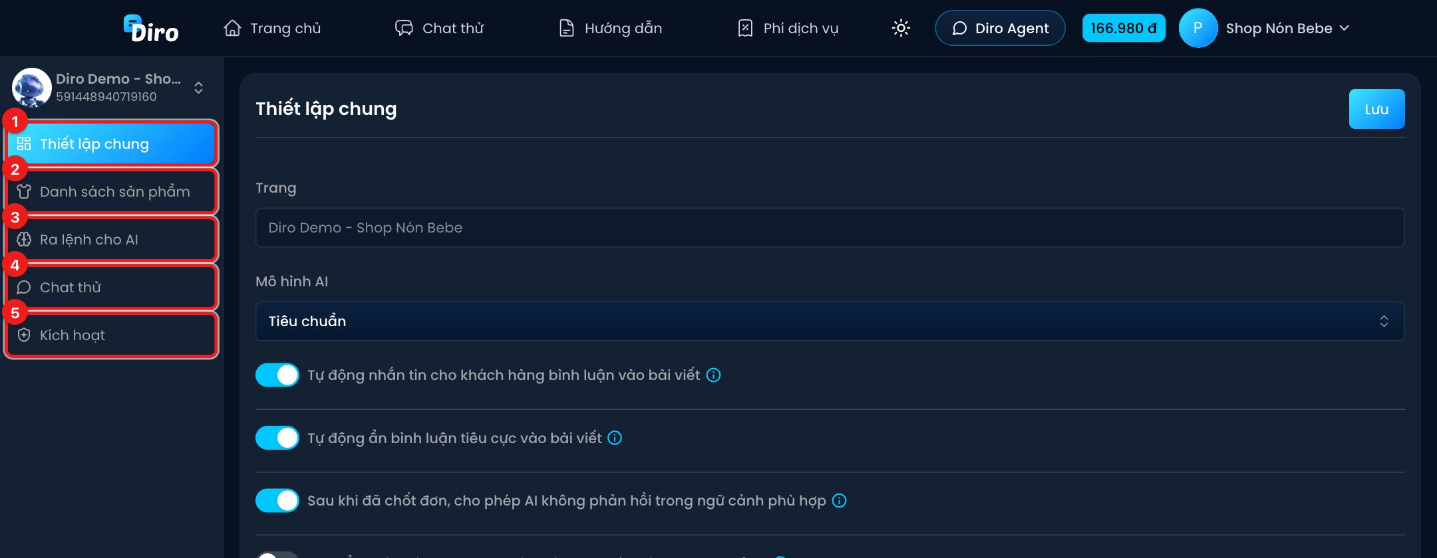
Task: Click page ID 591448940719160
Action: tap(106, 96)
